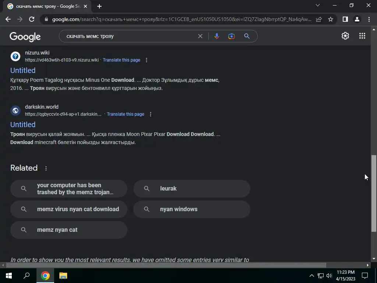
Task: Close the Google Search tab
Action: (x=85, y=6)
